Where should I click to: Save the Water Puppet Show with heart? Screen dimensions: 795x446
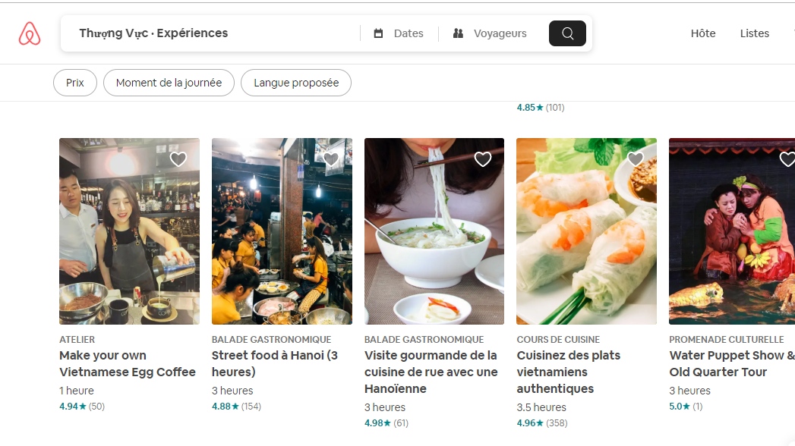[787, 159]
